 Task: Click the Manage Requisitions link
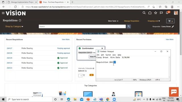pos(132,21)
